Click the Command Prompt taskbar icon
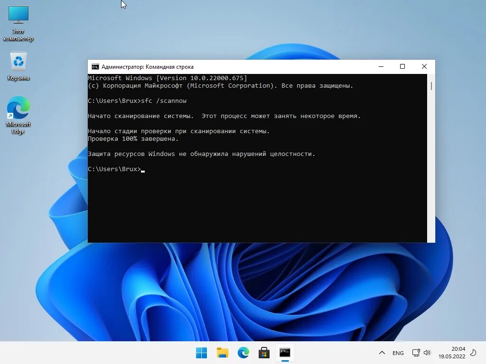Viewport: 486px width, 364px height. coord(285,353)
